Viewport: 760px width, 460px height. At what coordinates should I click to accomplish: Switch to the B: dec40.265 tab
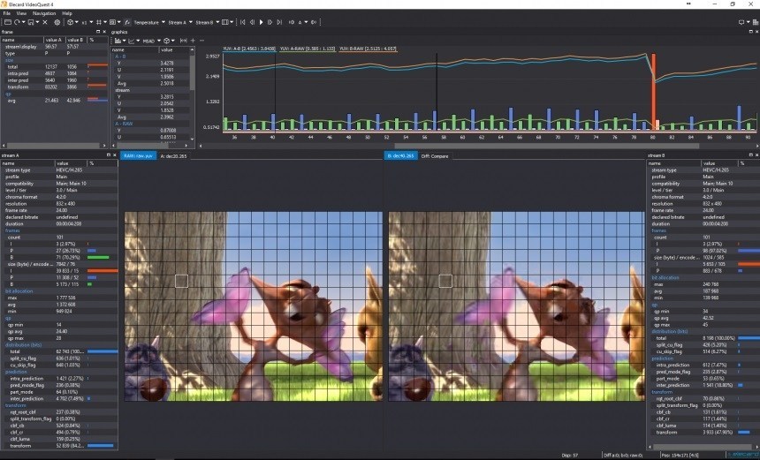point(401,156)
